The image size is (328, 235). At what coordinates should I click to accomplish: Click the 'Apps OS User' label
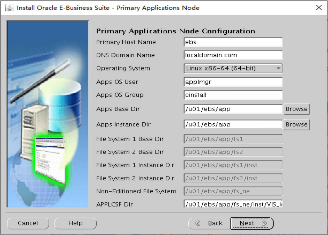pos(117,82)
